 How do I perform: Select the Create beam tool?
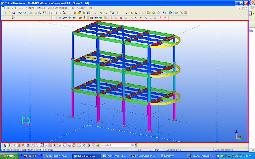60,18
